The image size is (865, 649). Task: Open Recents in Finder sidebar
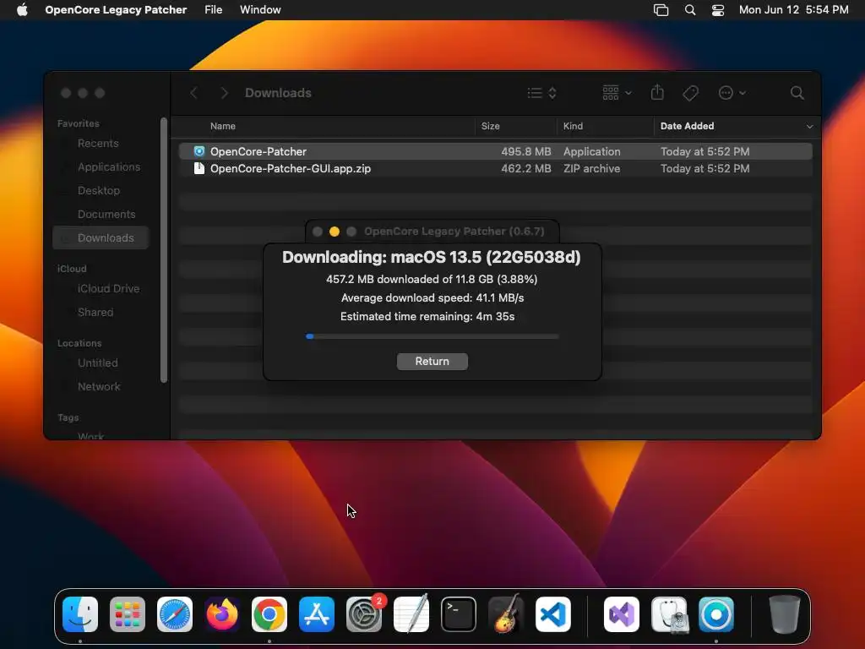tap(98, 144)
